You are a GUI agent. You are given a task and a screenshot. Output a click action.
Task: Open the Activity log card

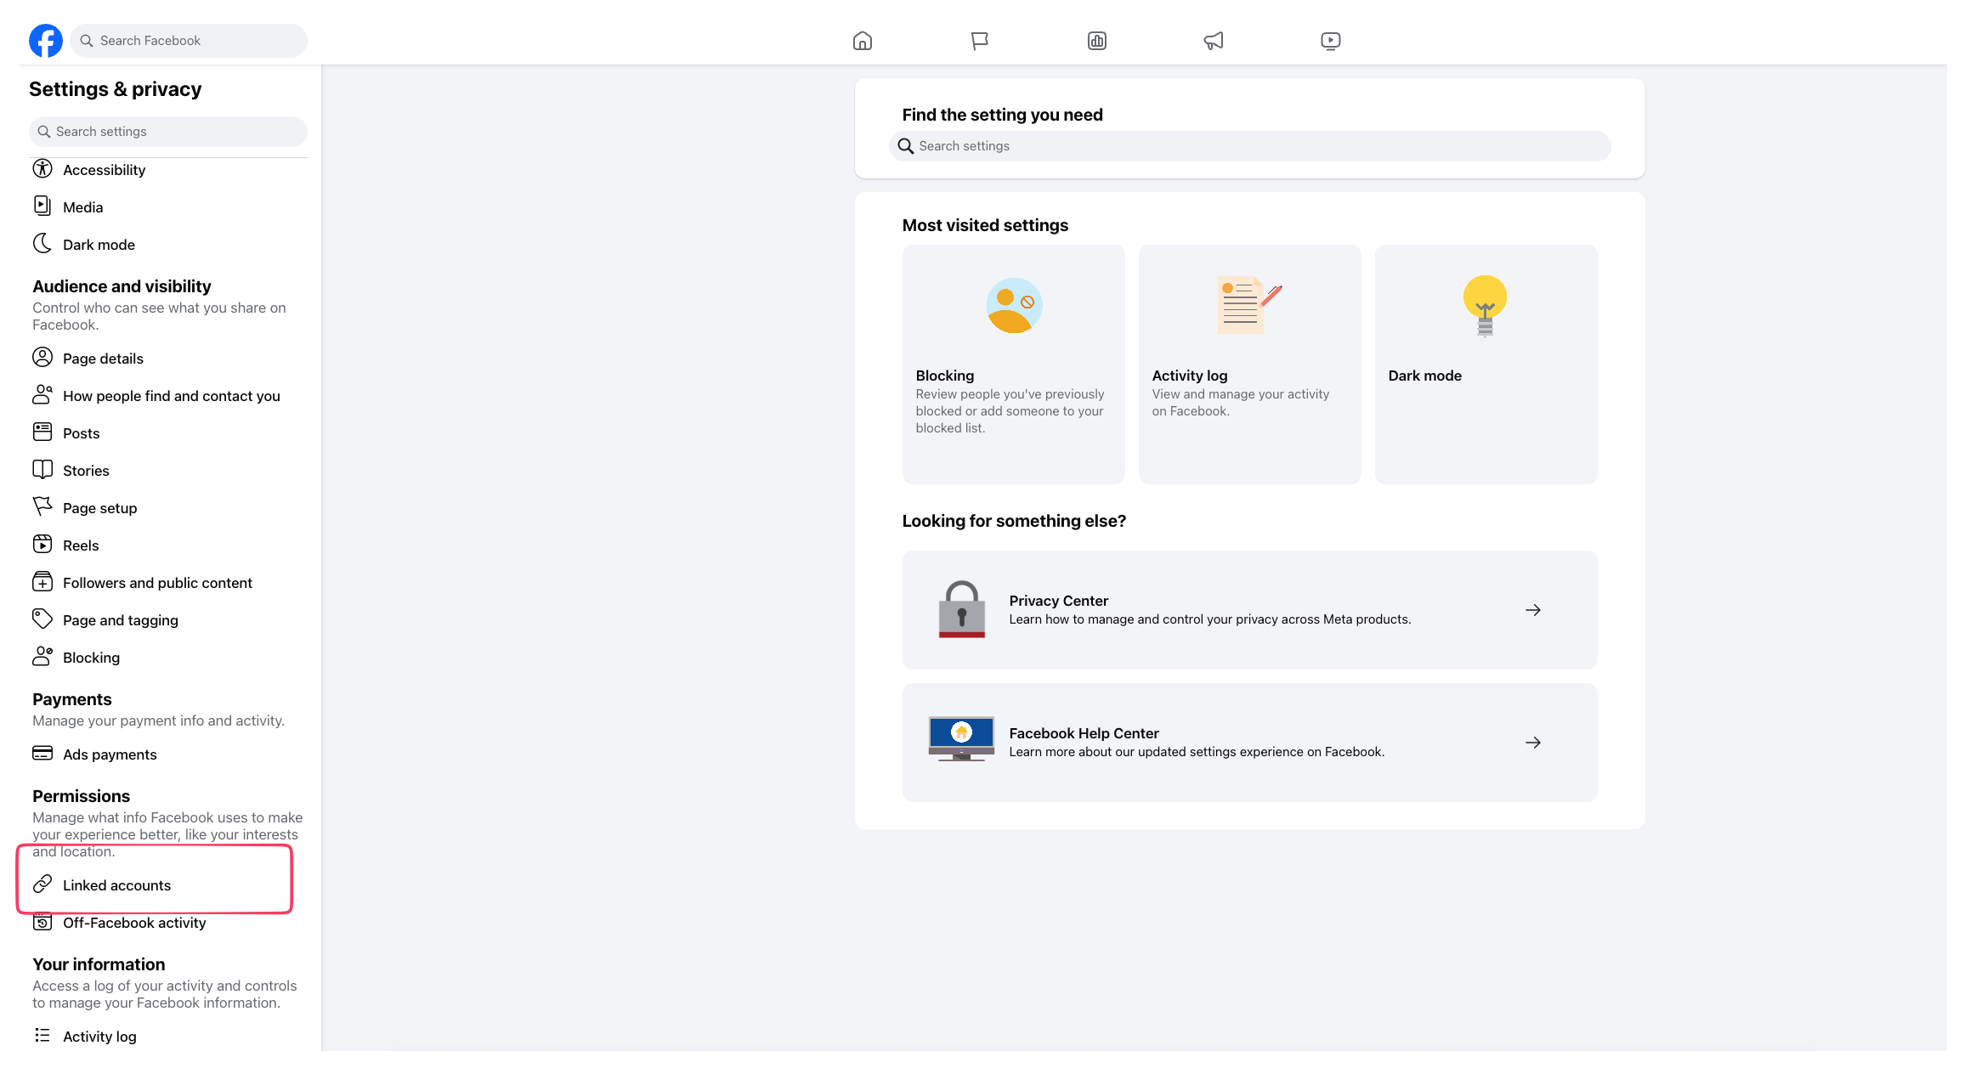pos(1248,364)
